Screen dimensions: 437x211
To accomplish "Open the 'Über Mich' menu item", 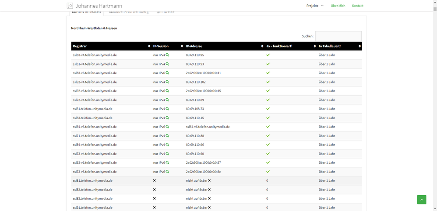I will [338, 6].
